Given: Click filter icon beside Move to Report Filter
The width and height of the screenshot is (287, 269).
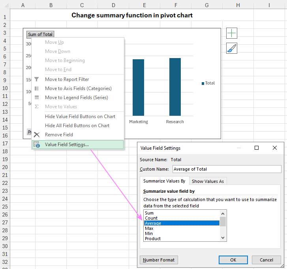Looking at the screenshot, I should tap(37, 79).
